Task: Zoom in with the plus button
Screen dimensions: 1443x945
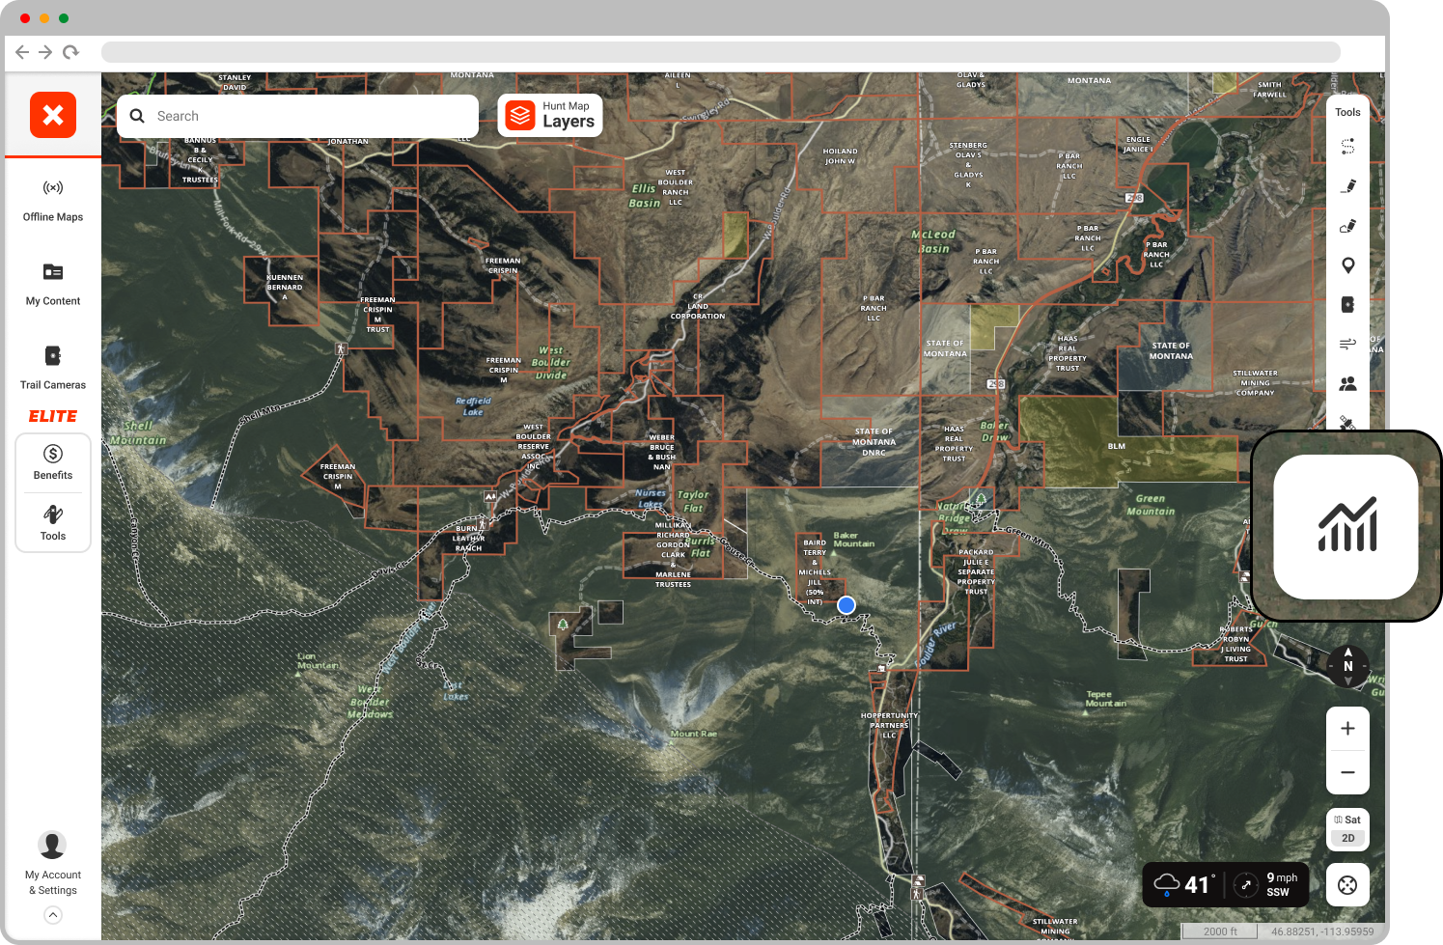Action: (1348, 729)
